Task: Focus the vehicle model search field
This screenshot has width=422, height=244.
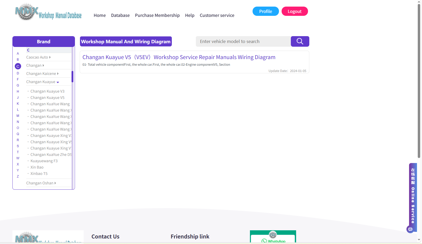Action: [x=243, y=41]
